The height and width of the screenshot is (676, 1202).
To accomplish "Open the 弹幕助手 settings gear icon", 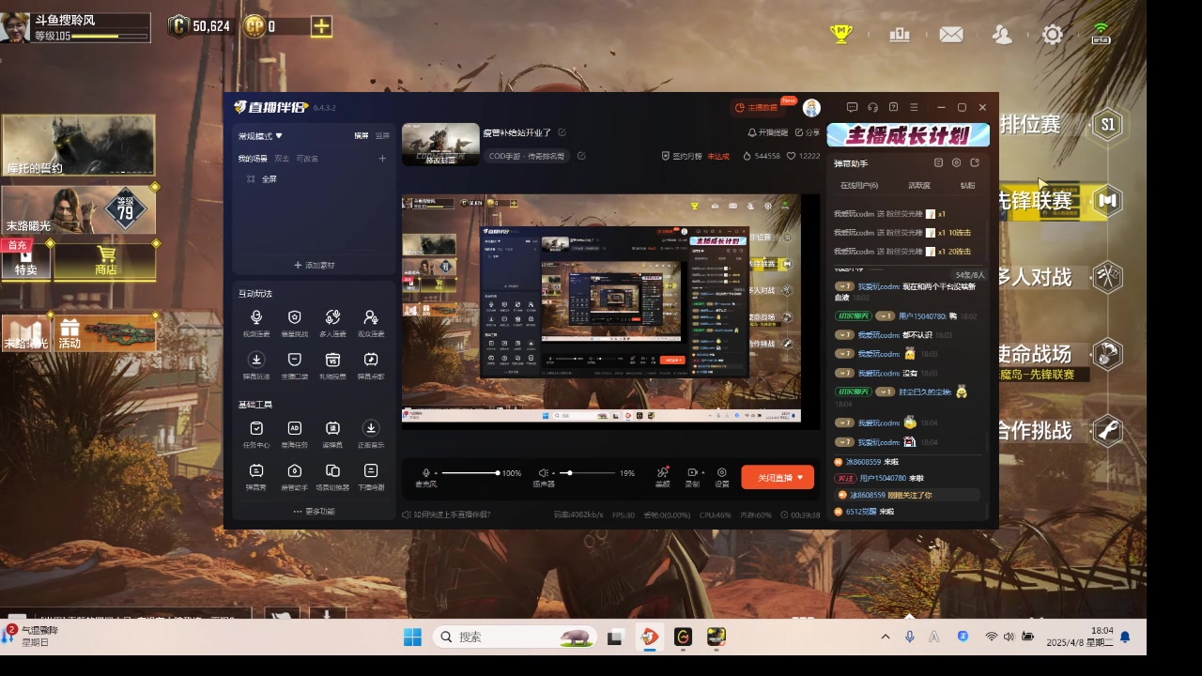I will (956, 162).
